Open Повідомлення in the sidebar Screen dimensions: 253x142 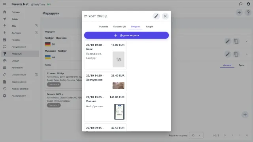(20, 47)
